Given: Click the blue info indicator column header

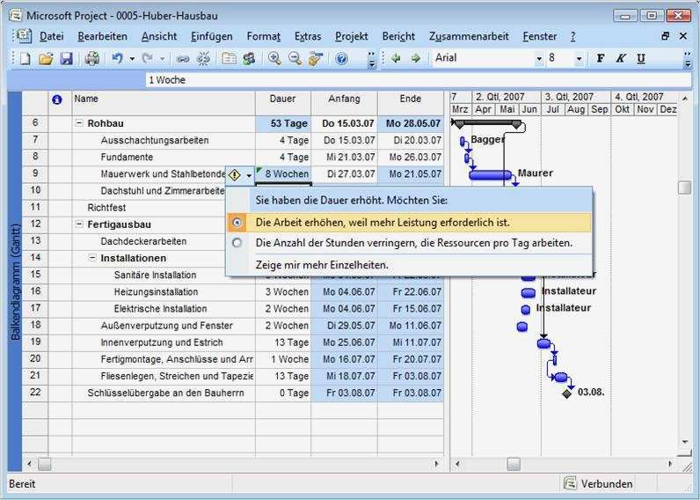Looking at the screenshot, I should (56, 99).
